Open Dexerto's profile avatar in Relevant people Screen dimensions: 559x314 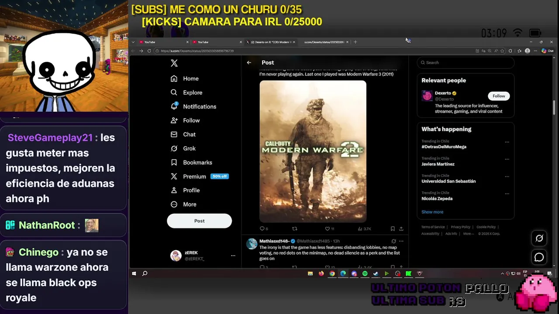[427, 96]
